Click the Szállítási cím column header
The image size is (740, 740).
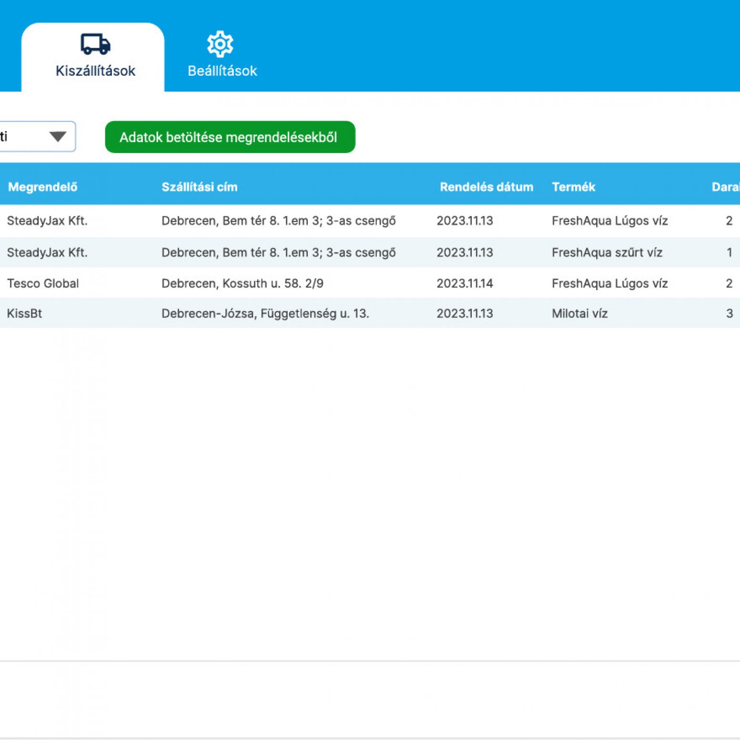pyautogui.click(x=199, y=187)
